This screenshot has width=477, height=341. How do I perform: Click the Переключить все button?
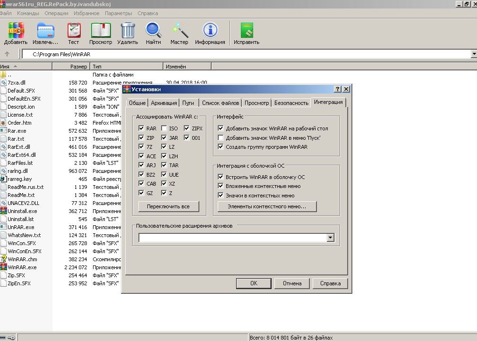point(168,206)
